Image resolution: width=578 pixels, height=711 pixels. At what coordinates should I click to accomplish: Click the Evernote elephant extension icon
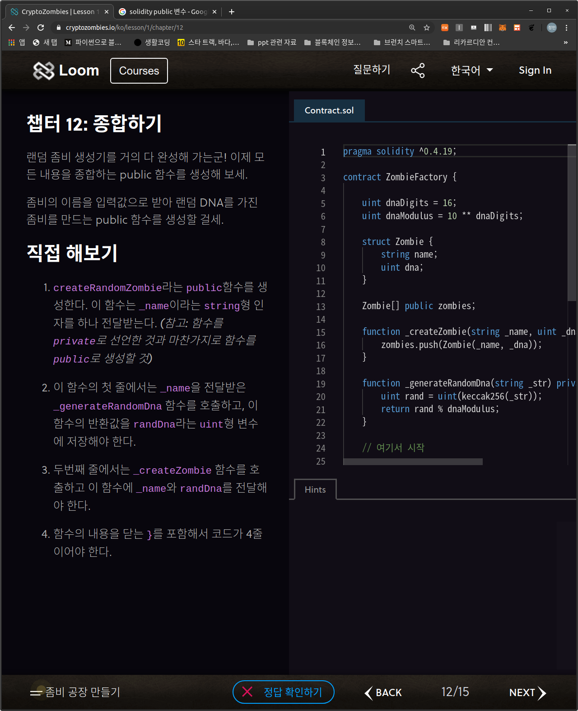pyautogui.click(x=531, y=28)
